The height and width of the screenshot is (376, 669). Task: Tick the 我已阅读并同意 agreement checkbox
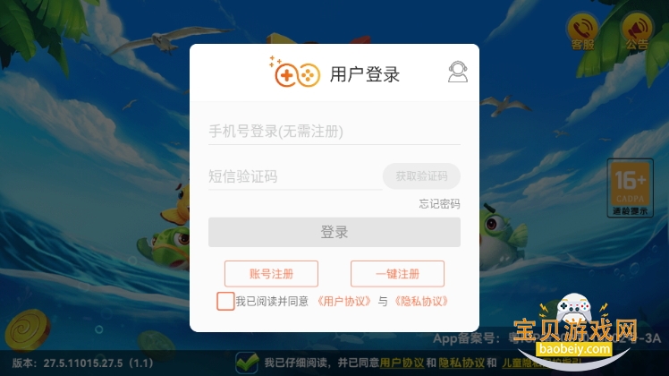coord(225,301)
